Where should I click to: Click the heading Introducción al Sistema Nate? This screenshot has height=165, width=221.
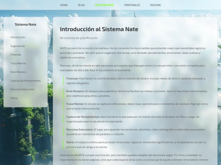(x=99, y=29)
